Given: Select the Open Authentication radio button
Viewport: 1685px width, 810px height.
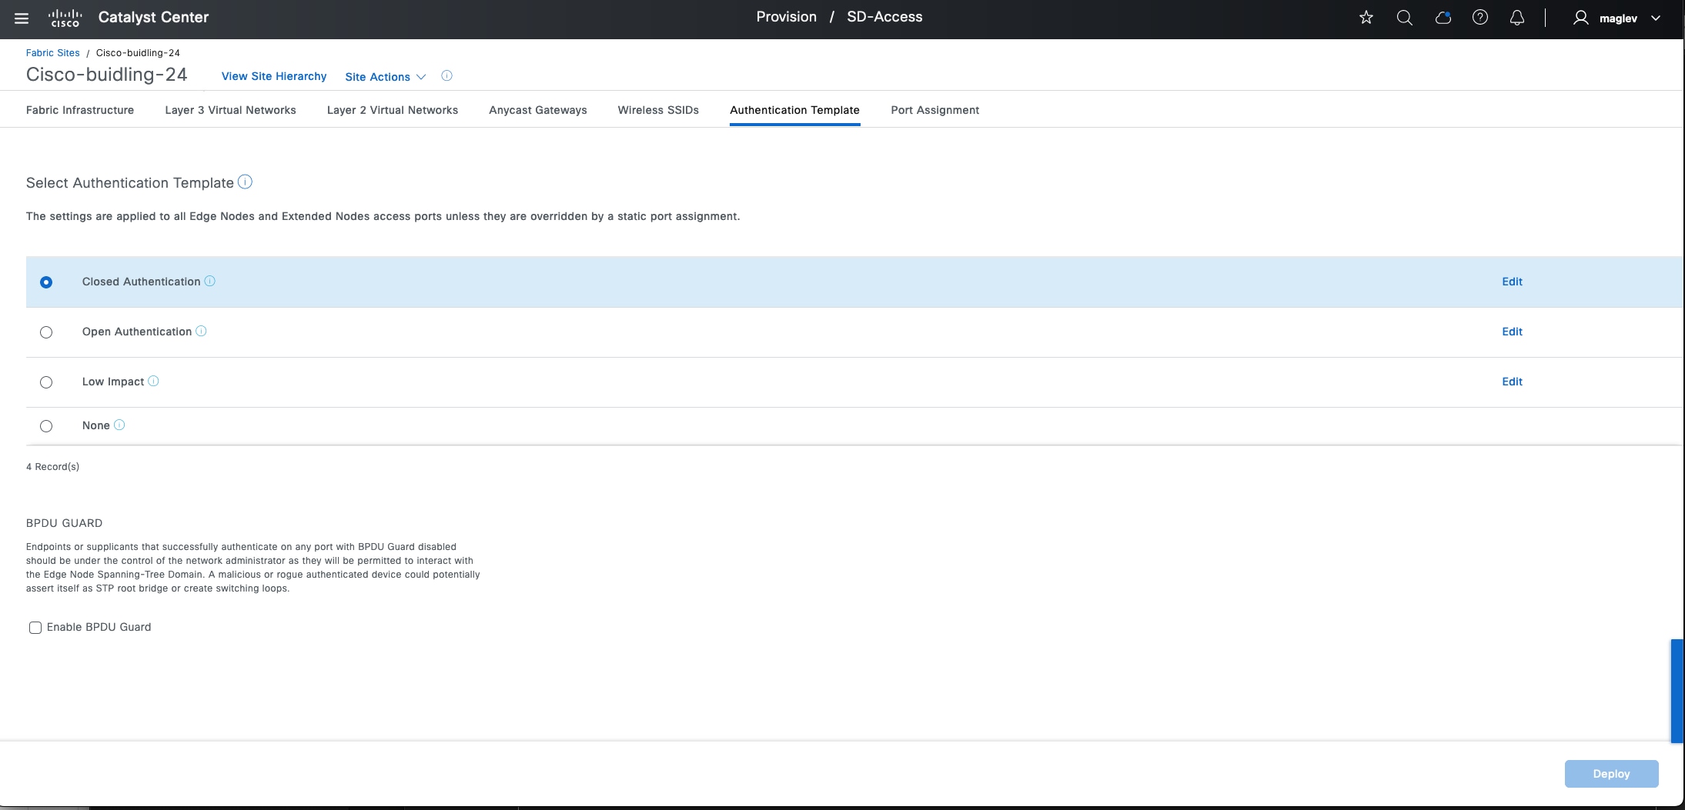Looking at the screenshot, I should coord(46,332).
